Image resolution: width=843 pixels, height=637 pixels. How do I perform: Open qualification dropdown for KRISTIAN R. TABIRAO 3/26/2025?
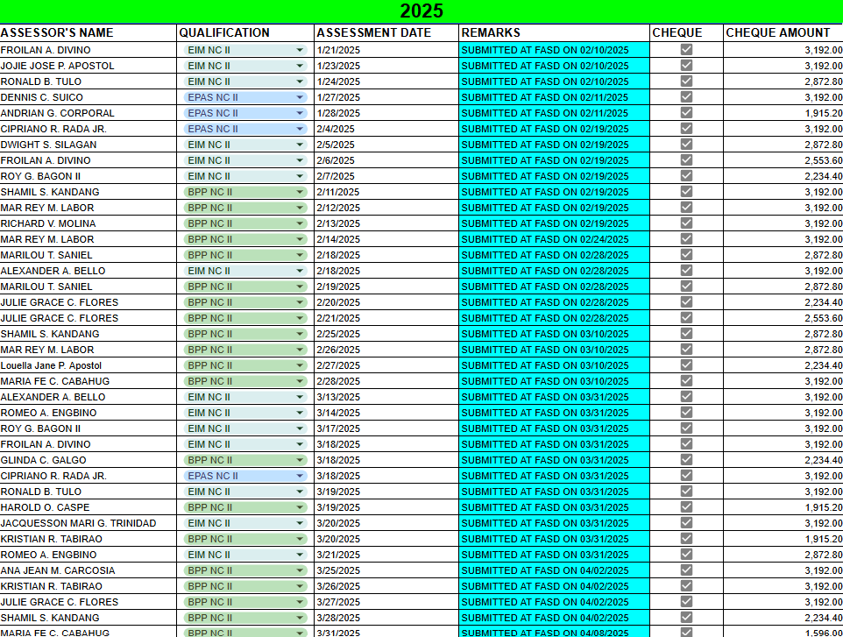300,586
